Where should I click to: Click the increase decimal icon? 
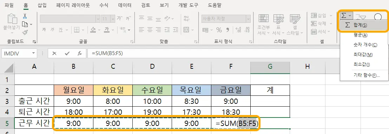point(238,30)
